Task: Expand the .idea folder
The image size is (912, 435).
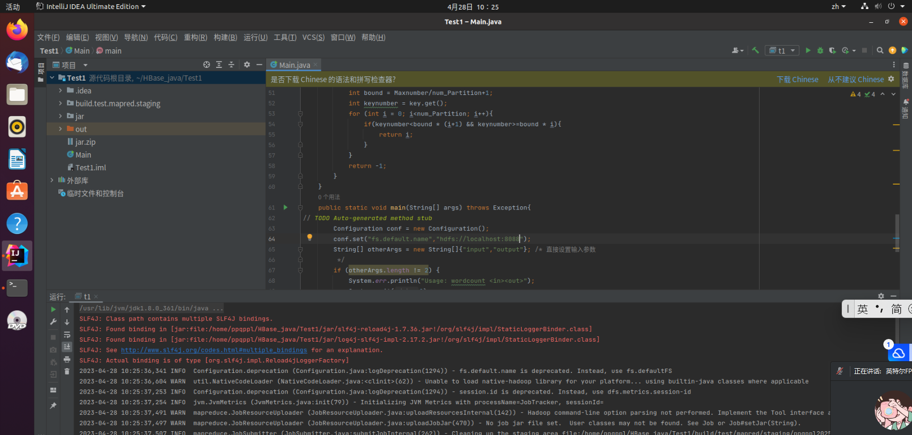Action: (x=61, y=91)
